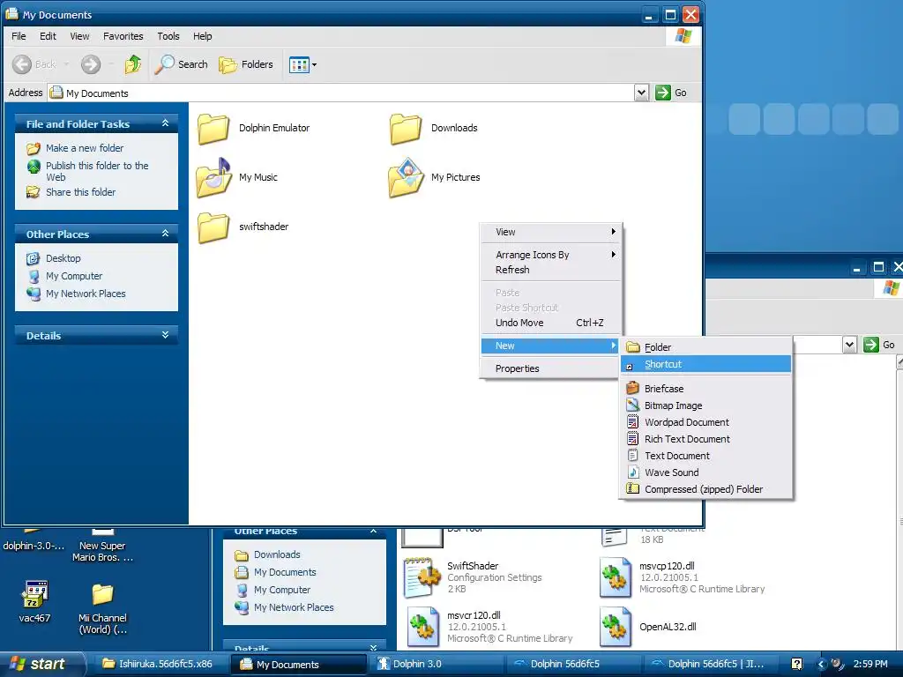Select the SwiftShader configuration settings file icon
Viewport: 903px width, 677px height.
pyautogui.click(x=422, y=577)
